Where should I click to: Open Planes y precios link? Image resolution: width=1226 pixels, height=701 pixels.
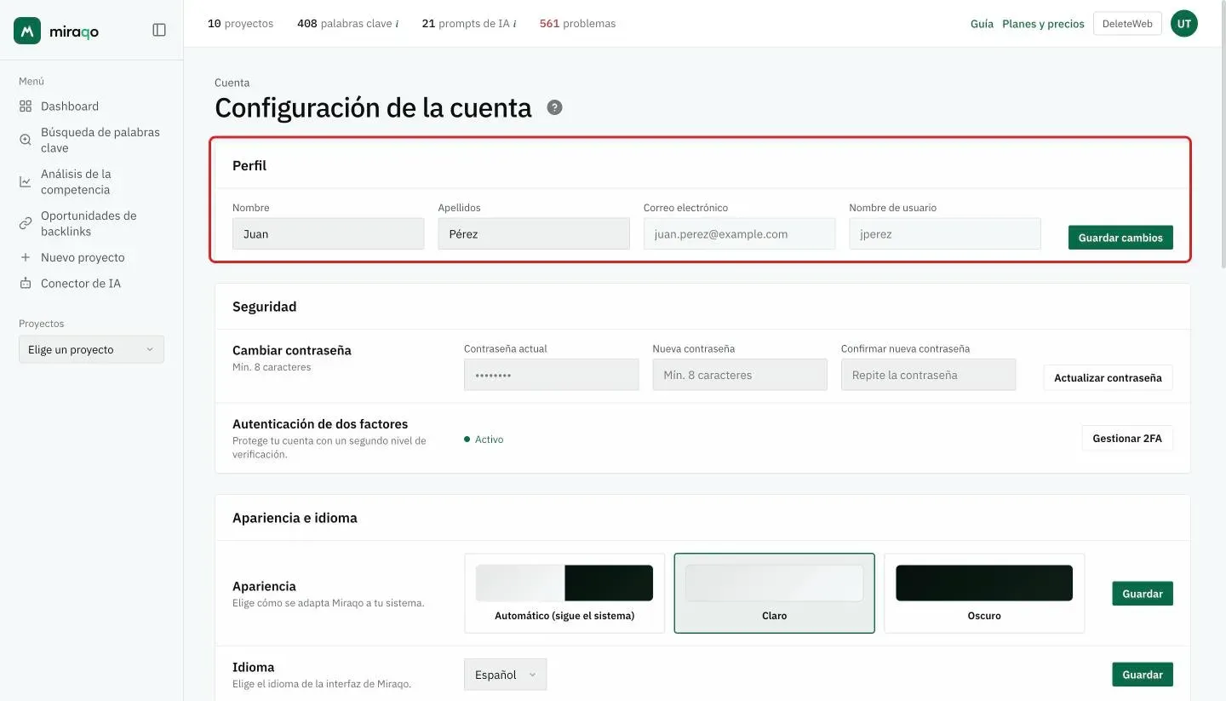click(x=1043, y=24)
